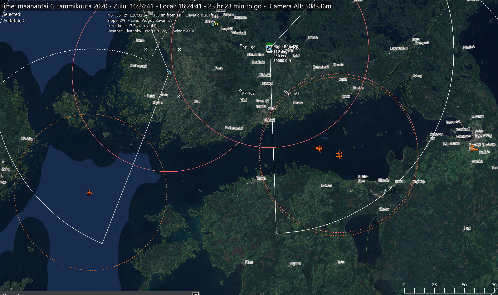498x295 pixels.
Task: Click the X waypoint marker near Raisio
Action: [144, 96]
